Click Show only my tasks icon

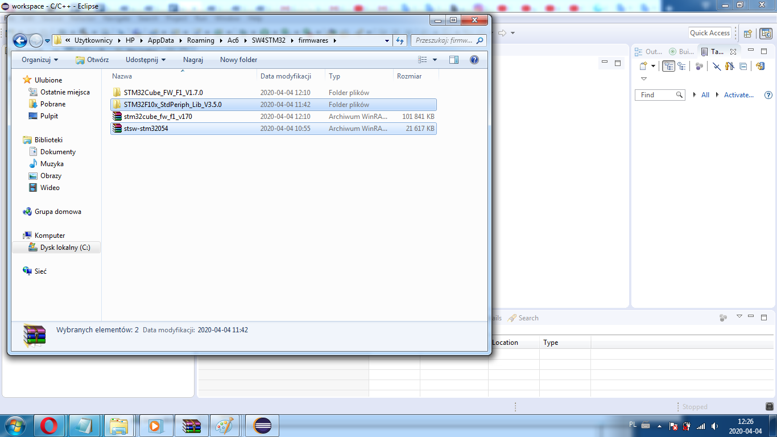[x=730, y=66]
